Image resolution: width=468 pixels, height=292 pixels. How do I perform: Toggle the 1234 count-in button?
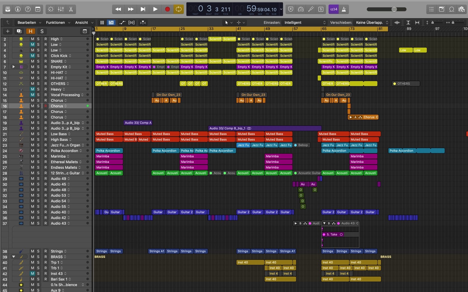click(x=334, y=9)
